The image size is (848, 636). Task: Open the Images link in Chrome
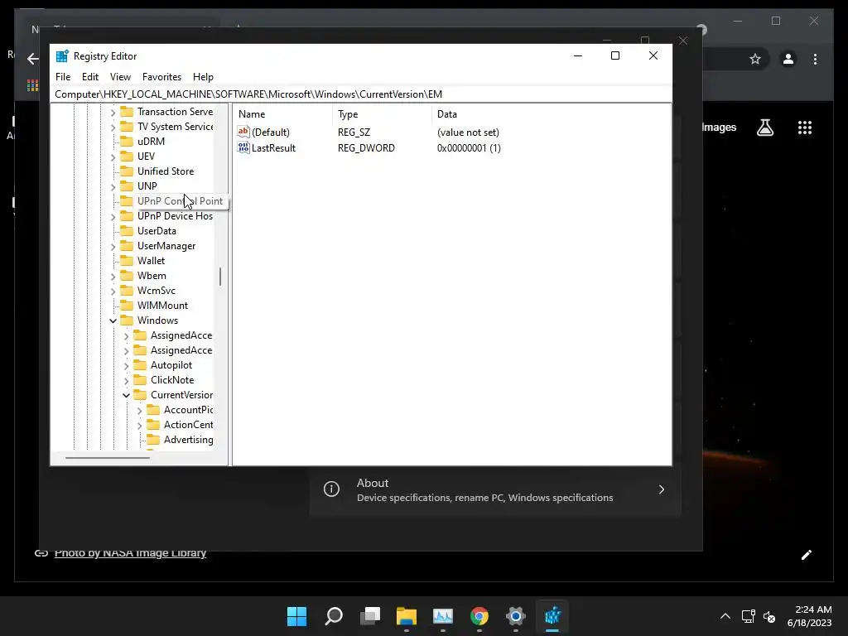tap(719, 127)
